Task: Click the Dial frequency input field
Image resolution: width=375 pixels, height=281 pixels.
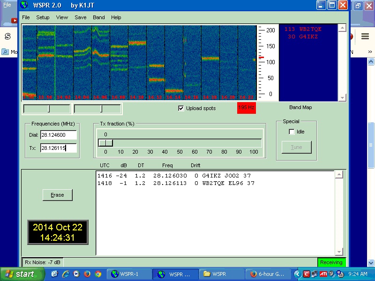Action: [58, 135]
